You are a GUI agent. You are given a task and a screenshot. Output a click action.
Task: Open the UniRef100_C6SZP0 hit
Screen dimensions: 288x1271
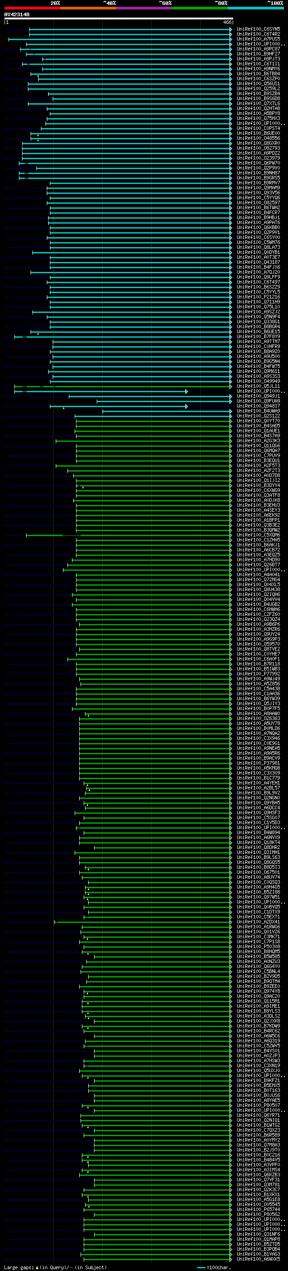click(258, 78)
